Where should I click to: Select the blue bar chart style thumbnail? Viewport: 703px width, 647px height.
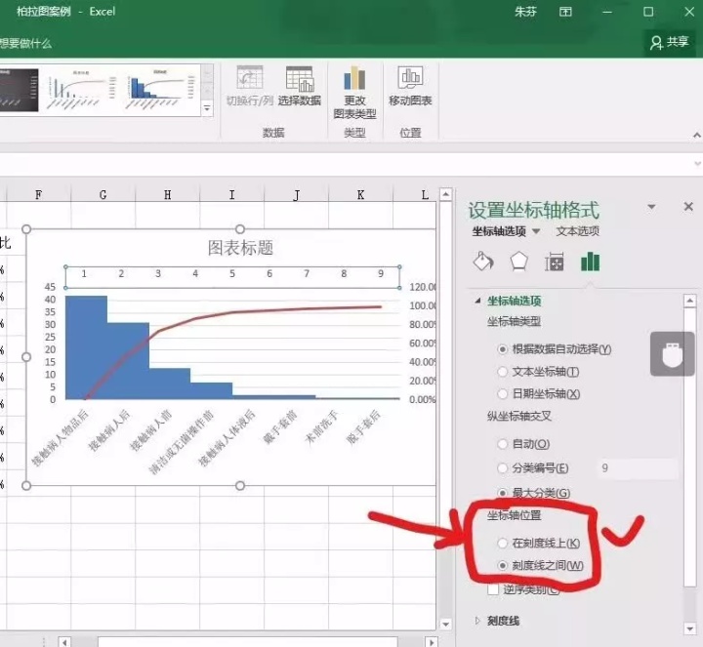(161, 90)
